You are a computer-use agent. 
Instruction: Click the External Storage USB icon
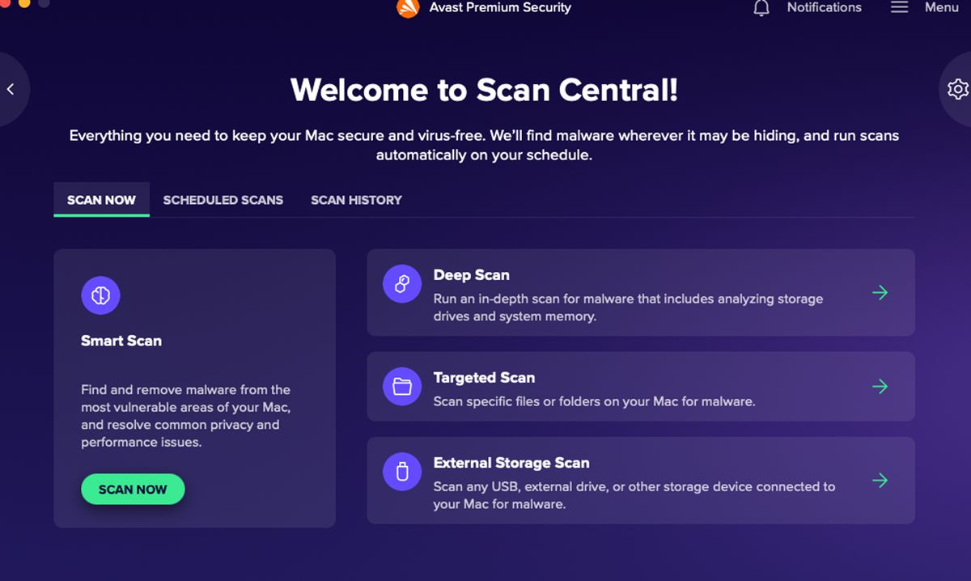402,472
